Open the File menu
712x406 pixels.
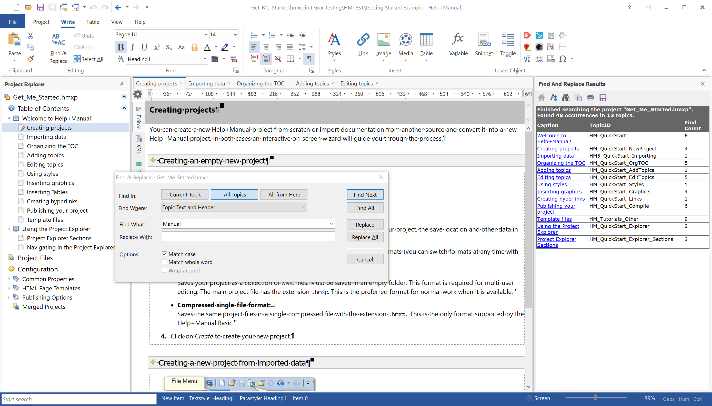point(13,22)
